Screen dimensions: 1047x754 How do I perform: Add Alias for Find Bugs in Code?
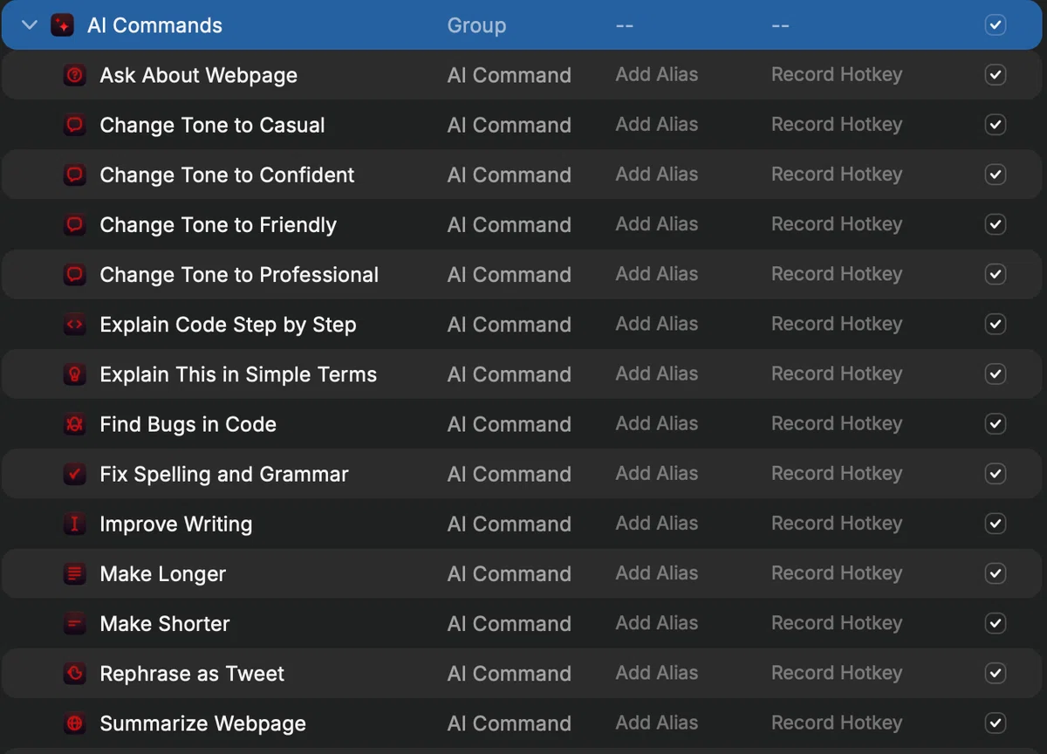[656, 423]
